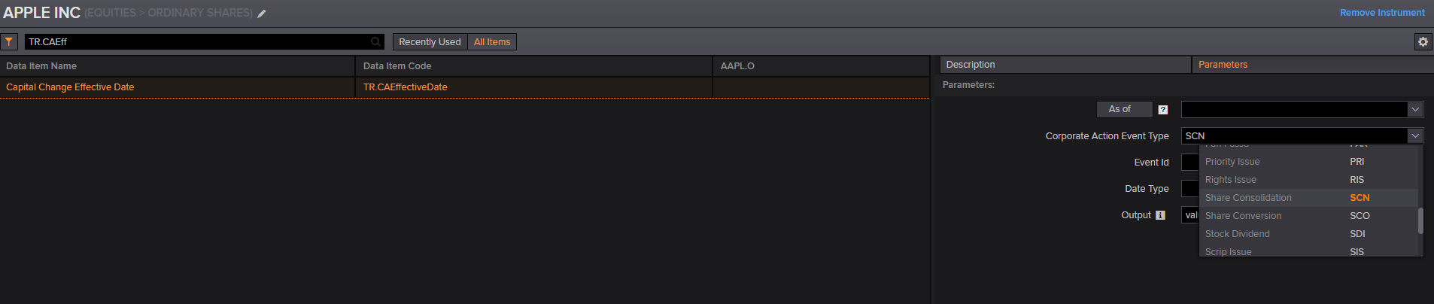Click the TR.CAEffectiveDate code cell

(533, 87)
